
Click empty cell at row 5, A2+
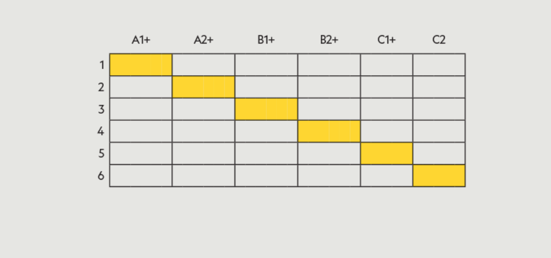203,153
